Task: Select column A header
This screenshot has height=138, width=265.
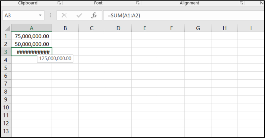Action: coord(31,28)
